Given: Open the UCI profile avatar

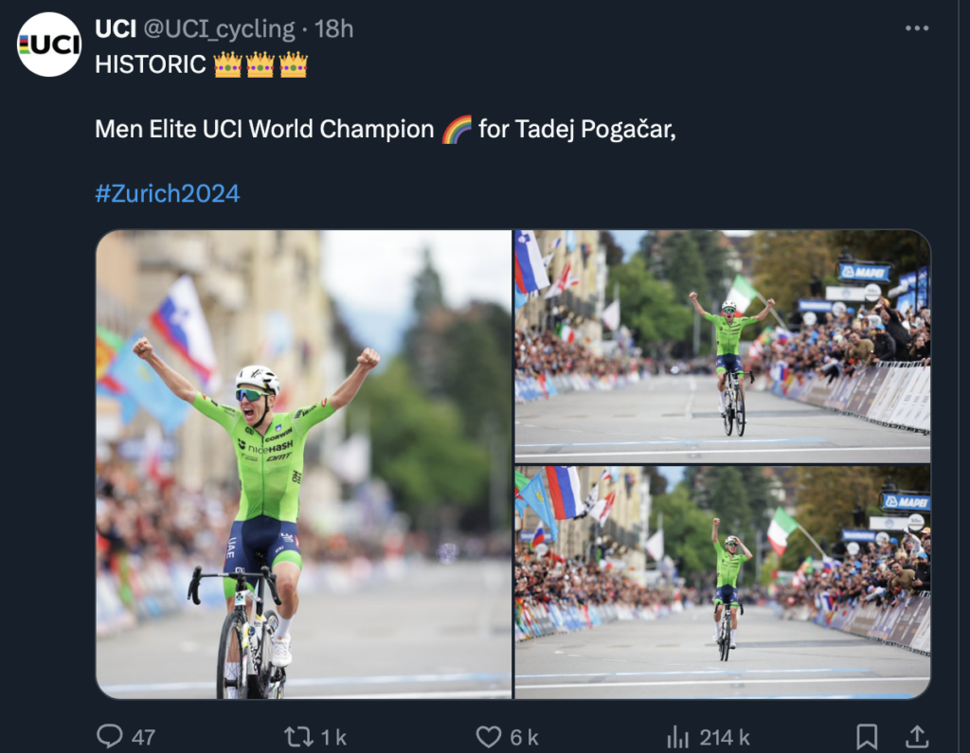Looking at the screenshot, I should 49,45.
